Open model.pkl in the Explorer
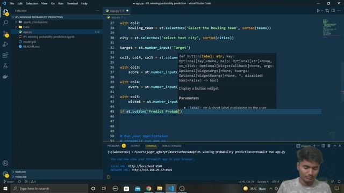 pos(57,42)
